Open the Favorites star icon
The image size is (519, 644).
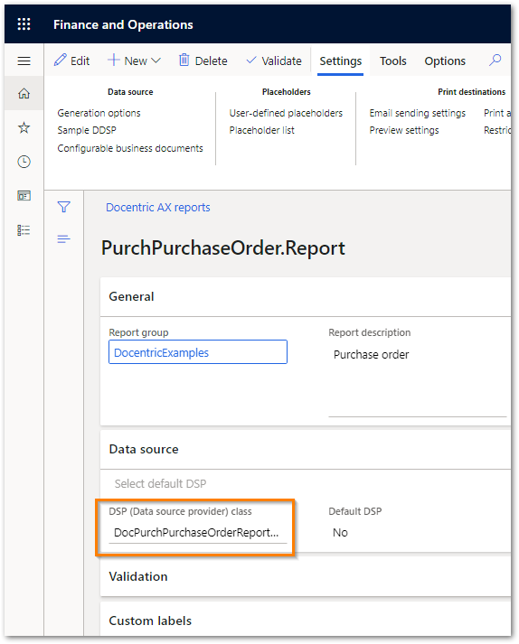click(24, 127)
